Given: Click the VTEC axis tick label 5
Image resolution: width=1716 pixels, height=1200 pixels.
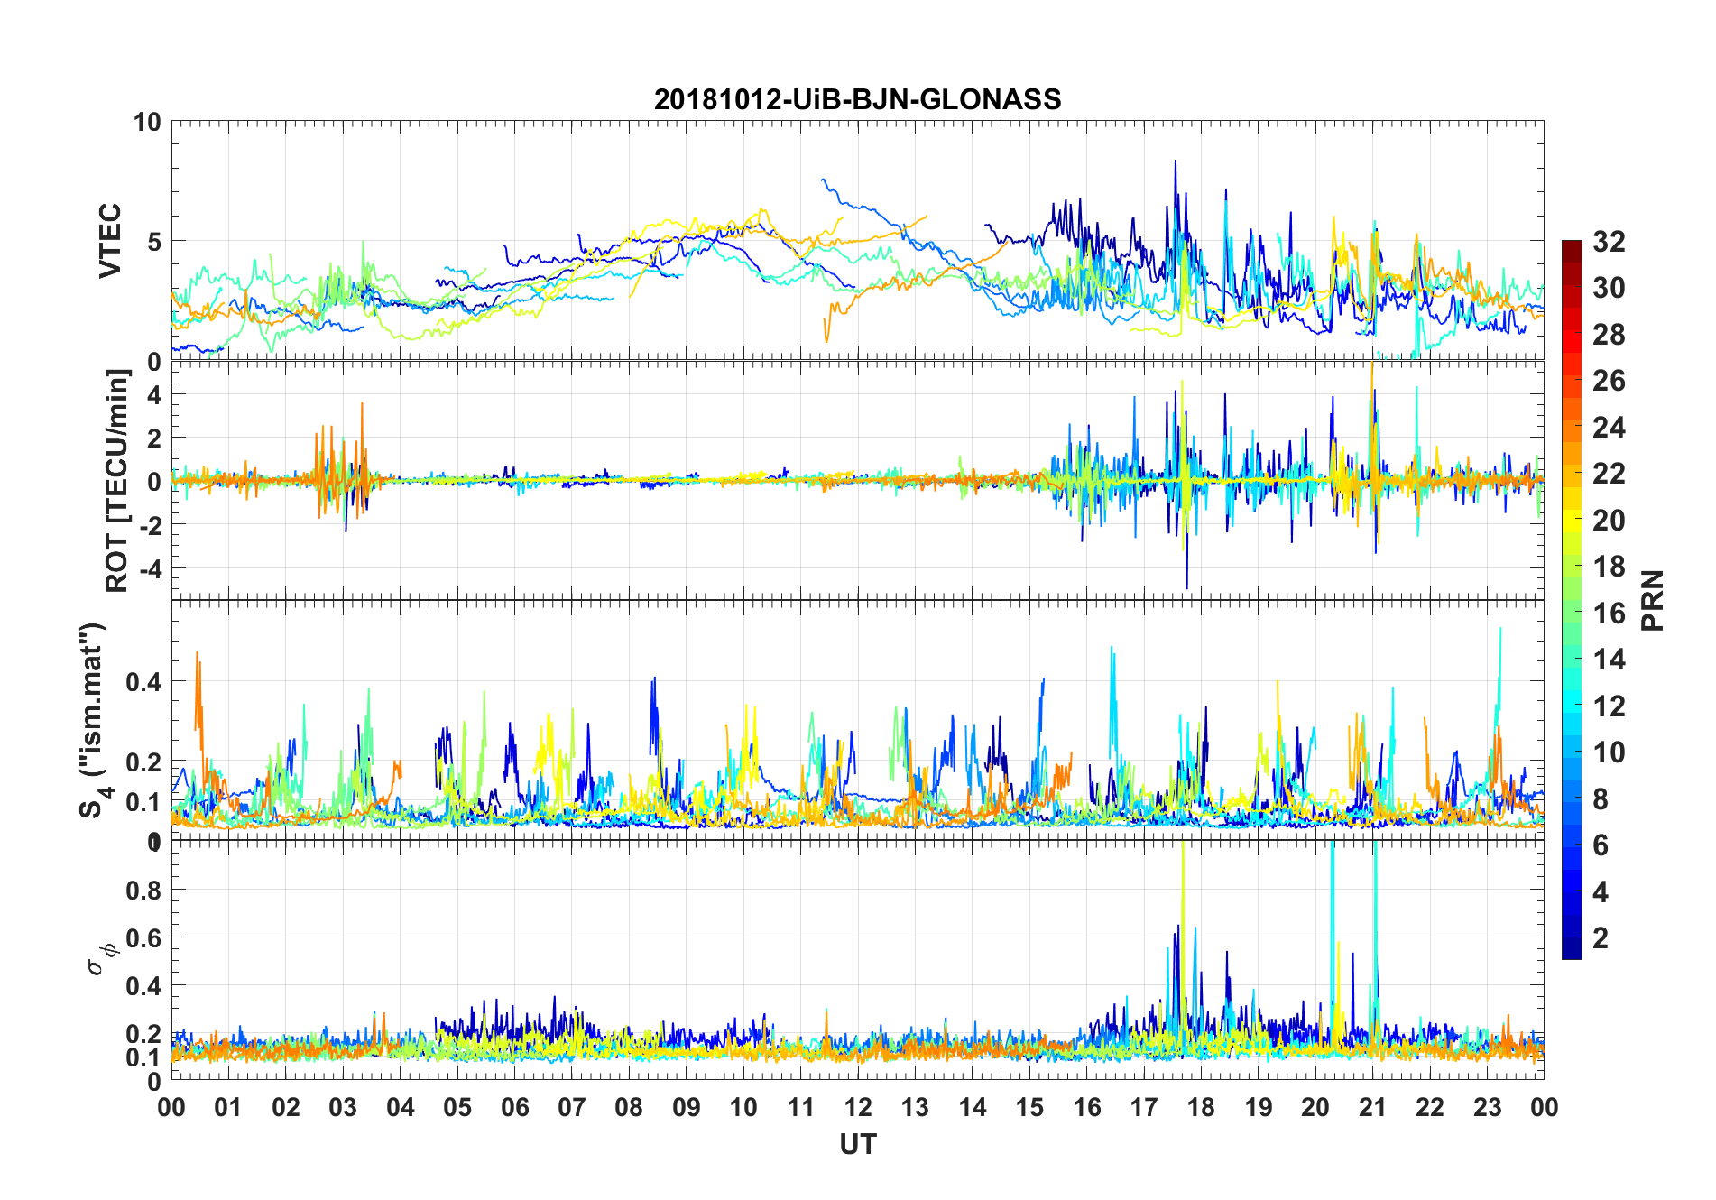Looking at the screenshot, I should [154, 242].
